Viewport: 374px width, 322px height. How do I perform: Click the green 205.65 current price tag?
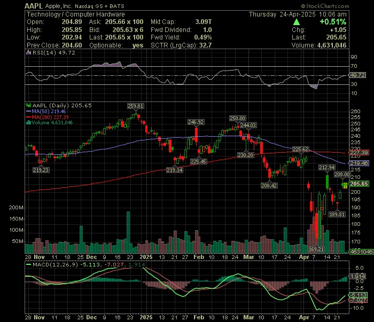pos(359,184)
